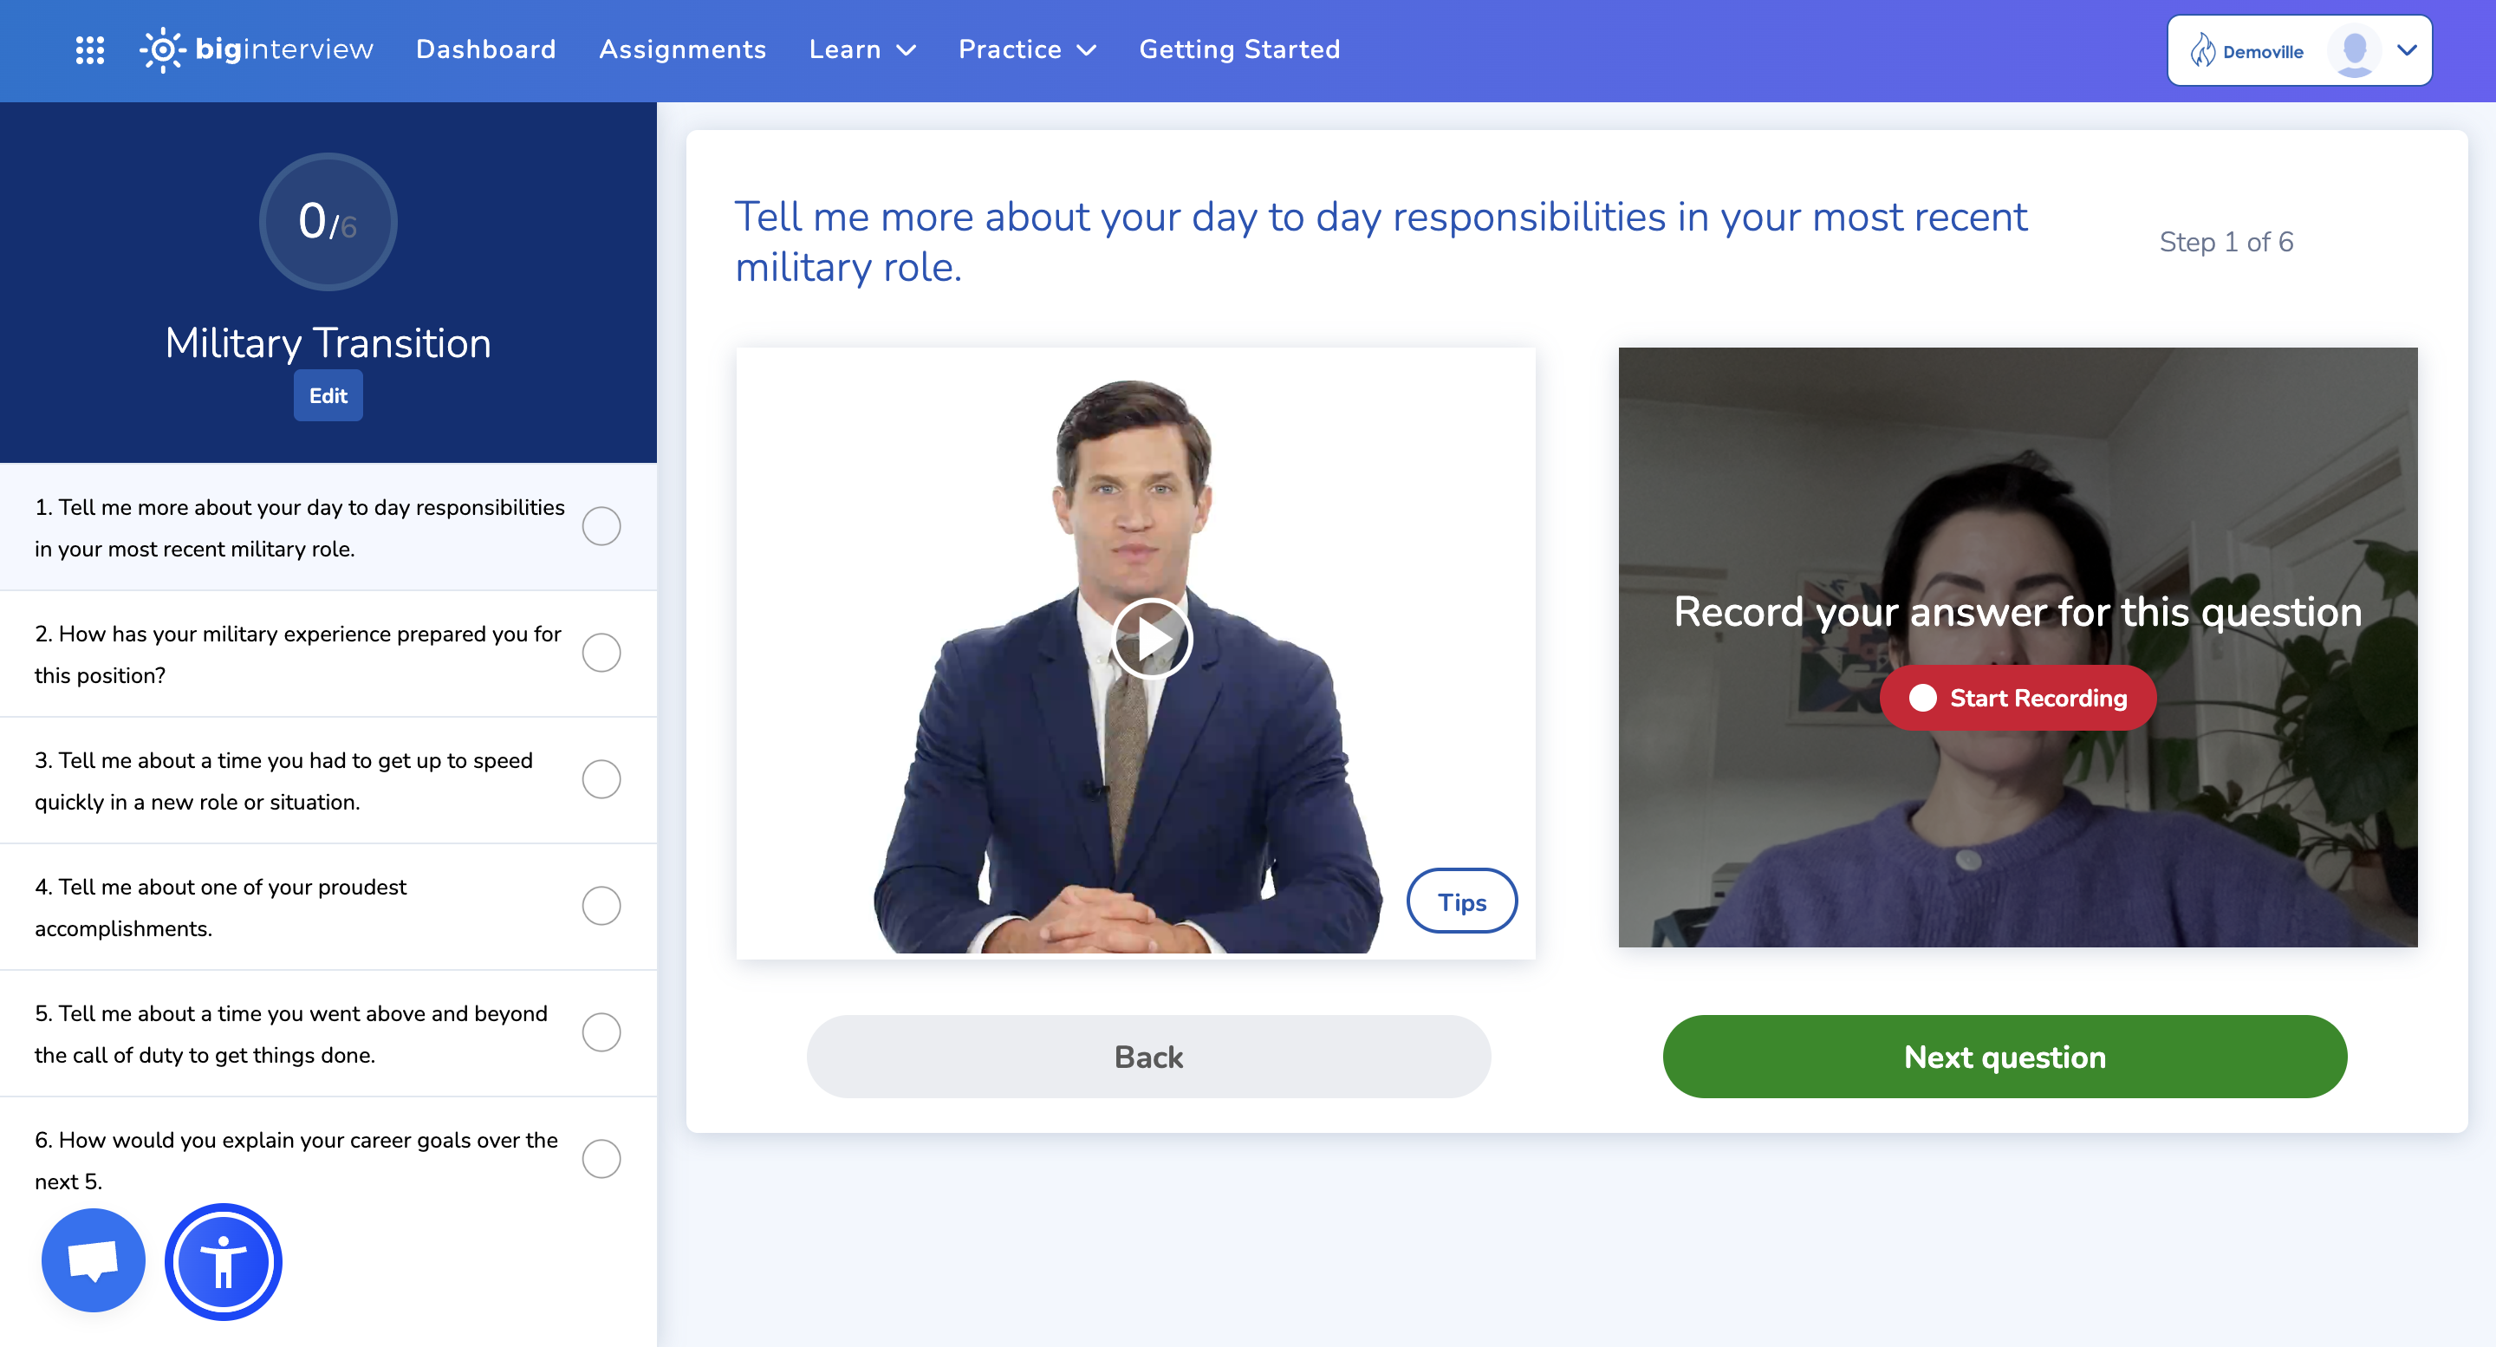This screenshot has width=2496, height=1347.
Task: Open the apps grid menu icon
Action: [90, 49]
